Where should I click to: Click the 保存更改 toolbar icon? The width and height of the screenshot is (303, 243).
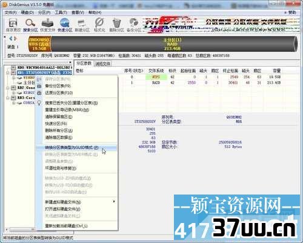click(13, 23)
